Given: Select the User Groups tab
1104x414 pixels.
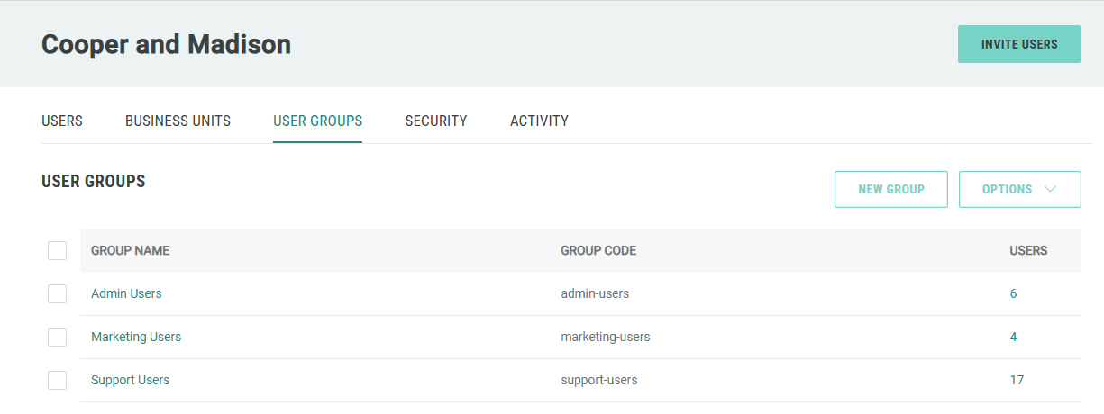Looking at the screenshot, I should (317, 121).
